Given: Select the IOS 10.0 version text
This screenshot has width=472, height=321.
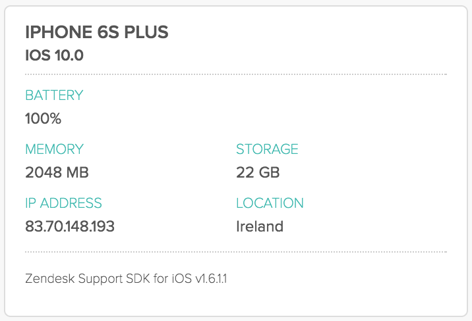Looking at the screenshot, I should 54,55.
